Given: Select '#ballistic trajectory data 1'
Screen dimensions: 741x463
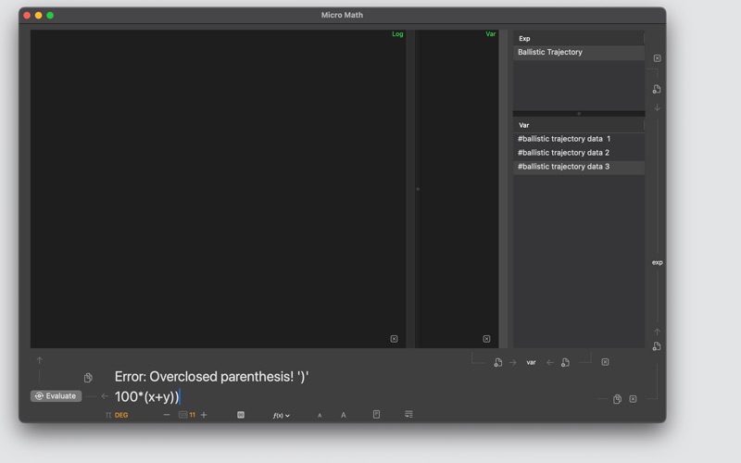Looking at the screenshot, I should [x=579, y=139].
